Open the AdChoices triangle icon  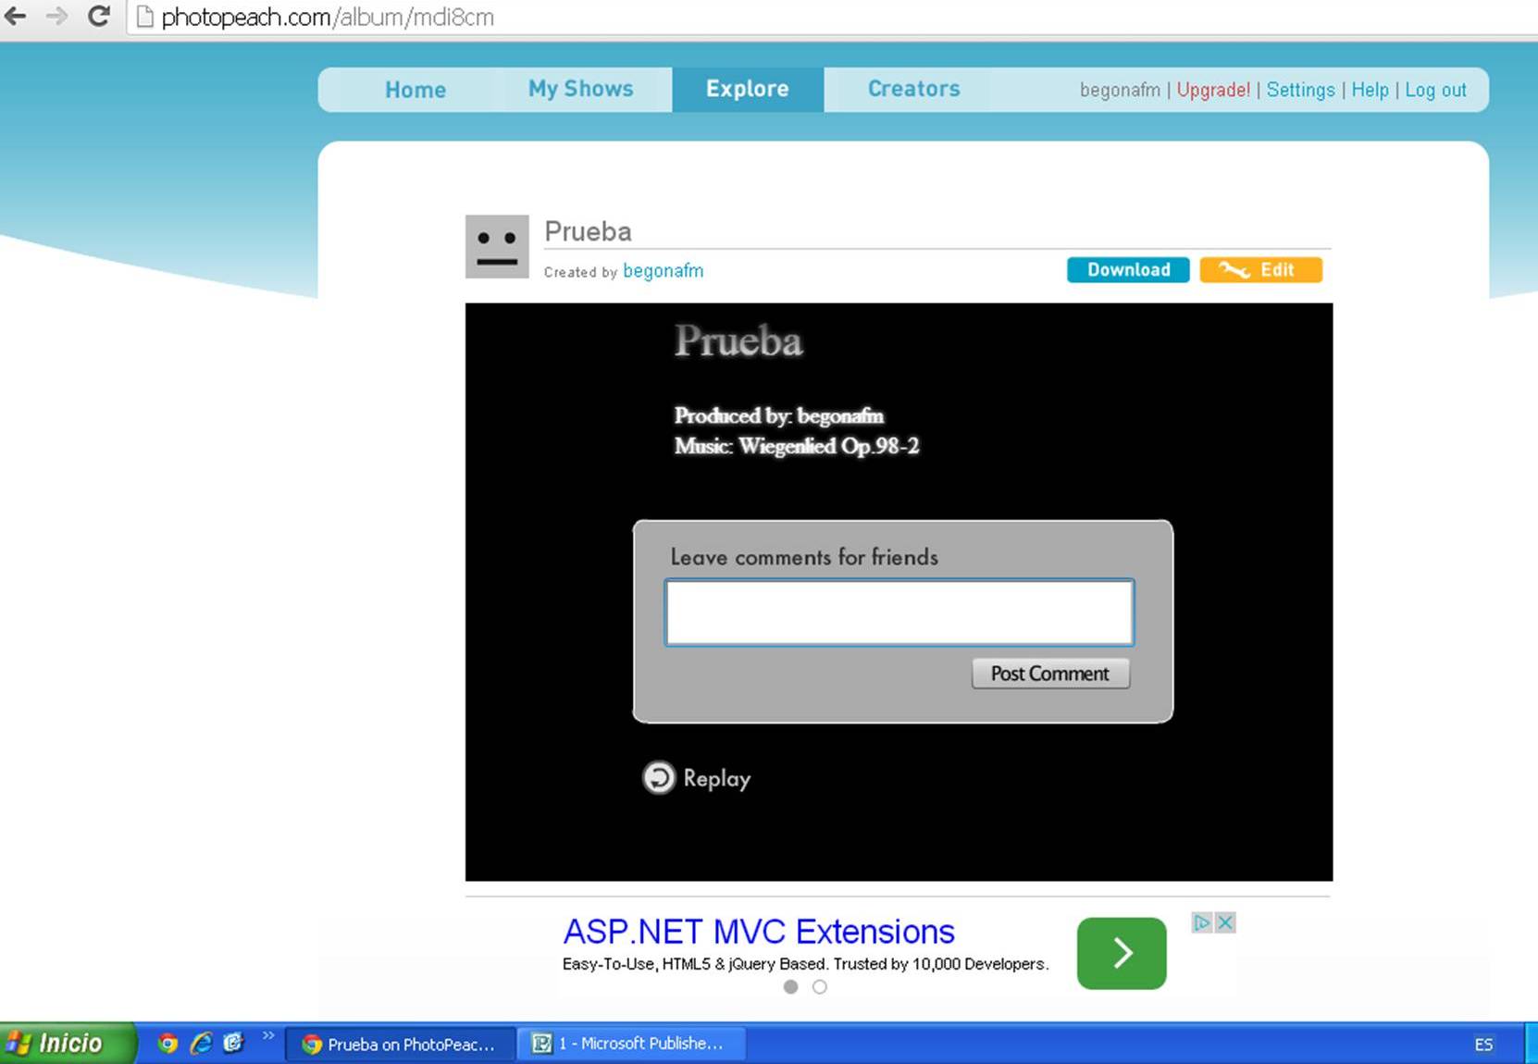[x=1201, y=922]
